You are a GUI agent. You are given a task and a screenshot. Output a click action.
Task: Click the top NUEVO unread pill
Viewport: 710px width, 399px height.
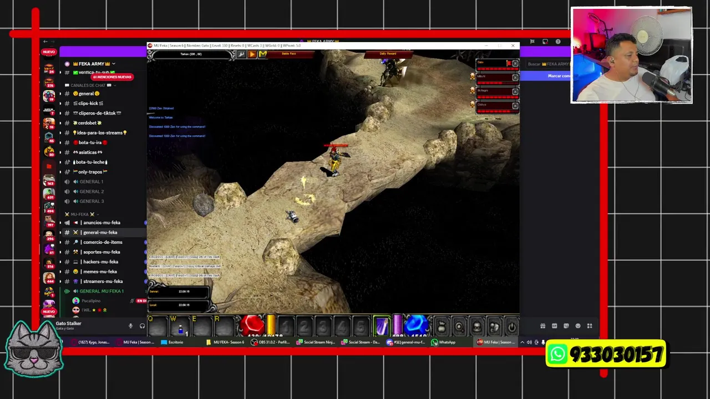tap(49, 52)
